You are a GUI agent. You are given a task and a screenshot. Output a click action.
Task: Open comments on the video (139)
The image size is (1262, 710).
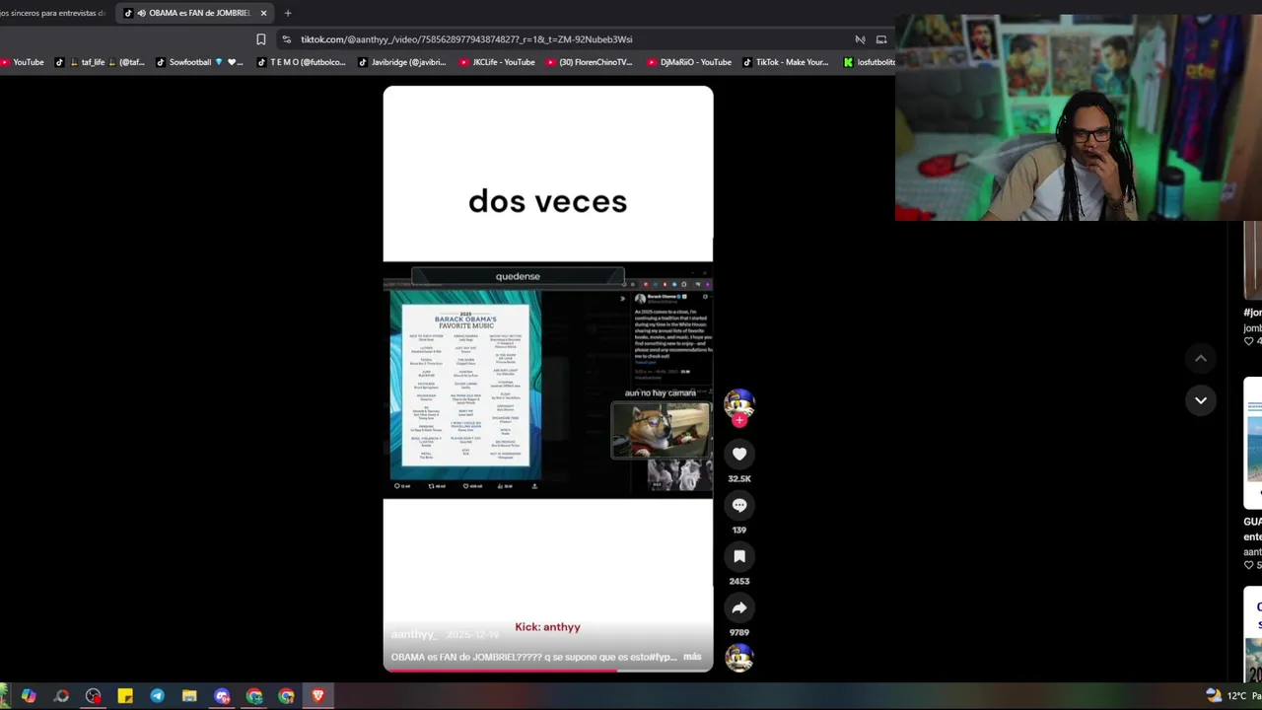(x=739, y=505)
